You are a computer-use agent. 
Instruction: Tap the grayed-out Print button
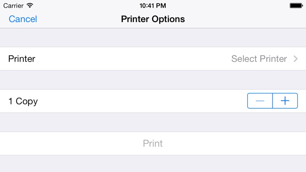[x=153, y=144]
